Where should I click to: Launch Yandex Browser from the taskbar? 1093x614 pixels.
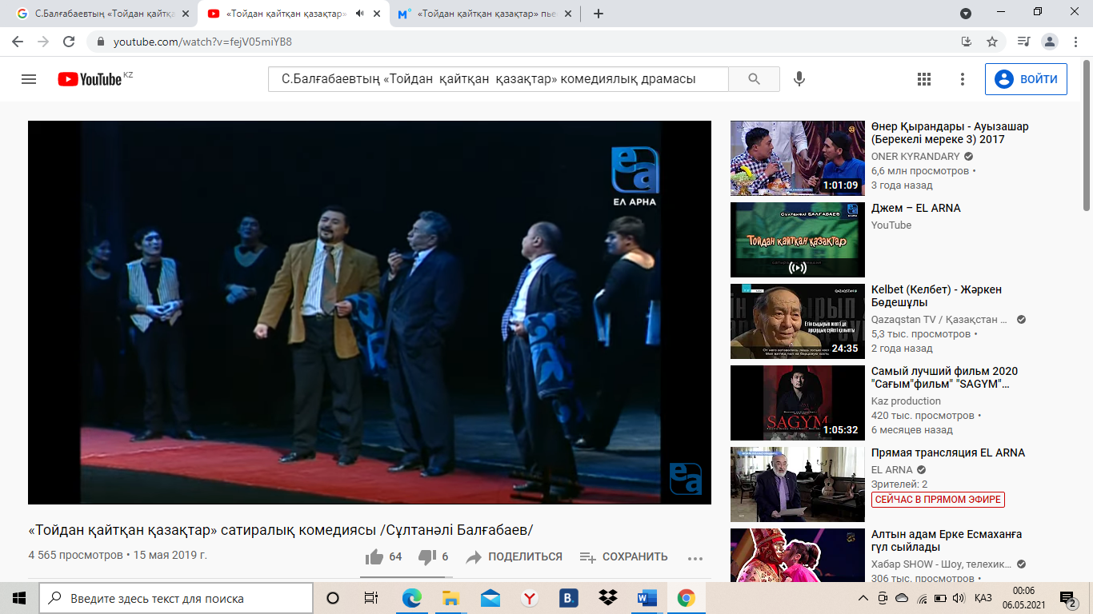pos(529,598)
